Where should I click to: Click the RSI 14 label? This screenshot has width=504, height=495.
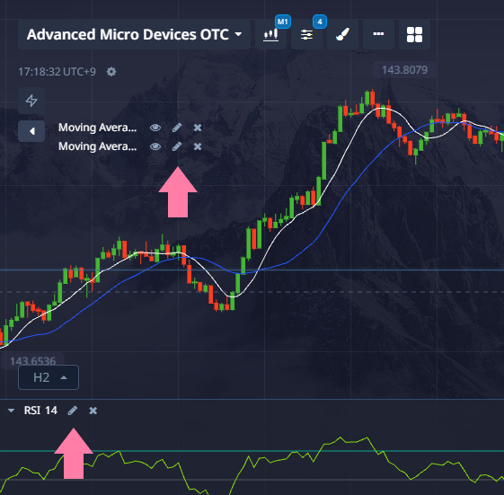pyautogui.click(x=40, y=411)
